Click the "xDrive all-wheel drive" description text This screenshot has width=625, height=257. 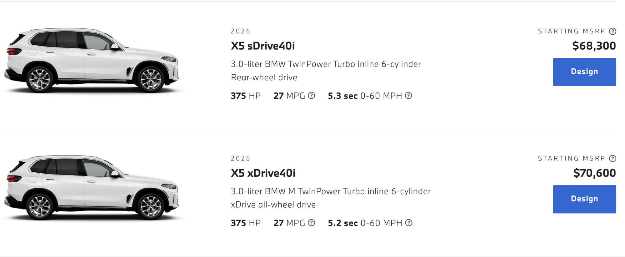[x=273, y=205]
